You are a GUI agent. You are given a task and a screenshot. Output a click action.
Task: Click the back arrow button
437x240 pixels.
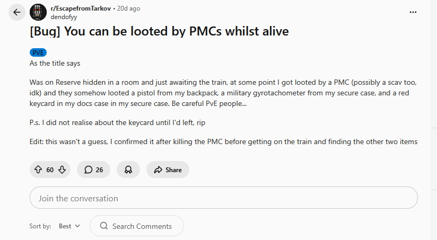tap(17, 12)
